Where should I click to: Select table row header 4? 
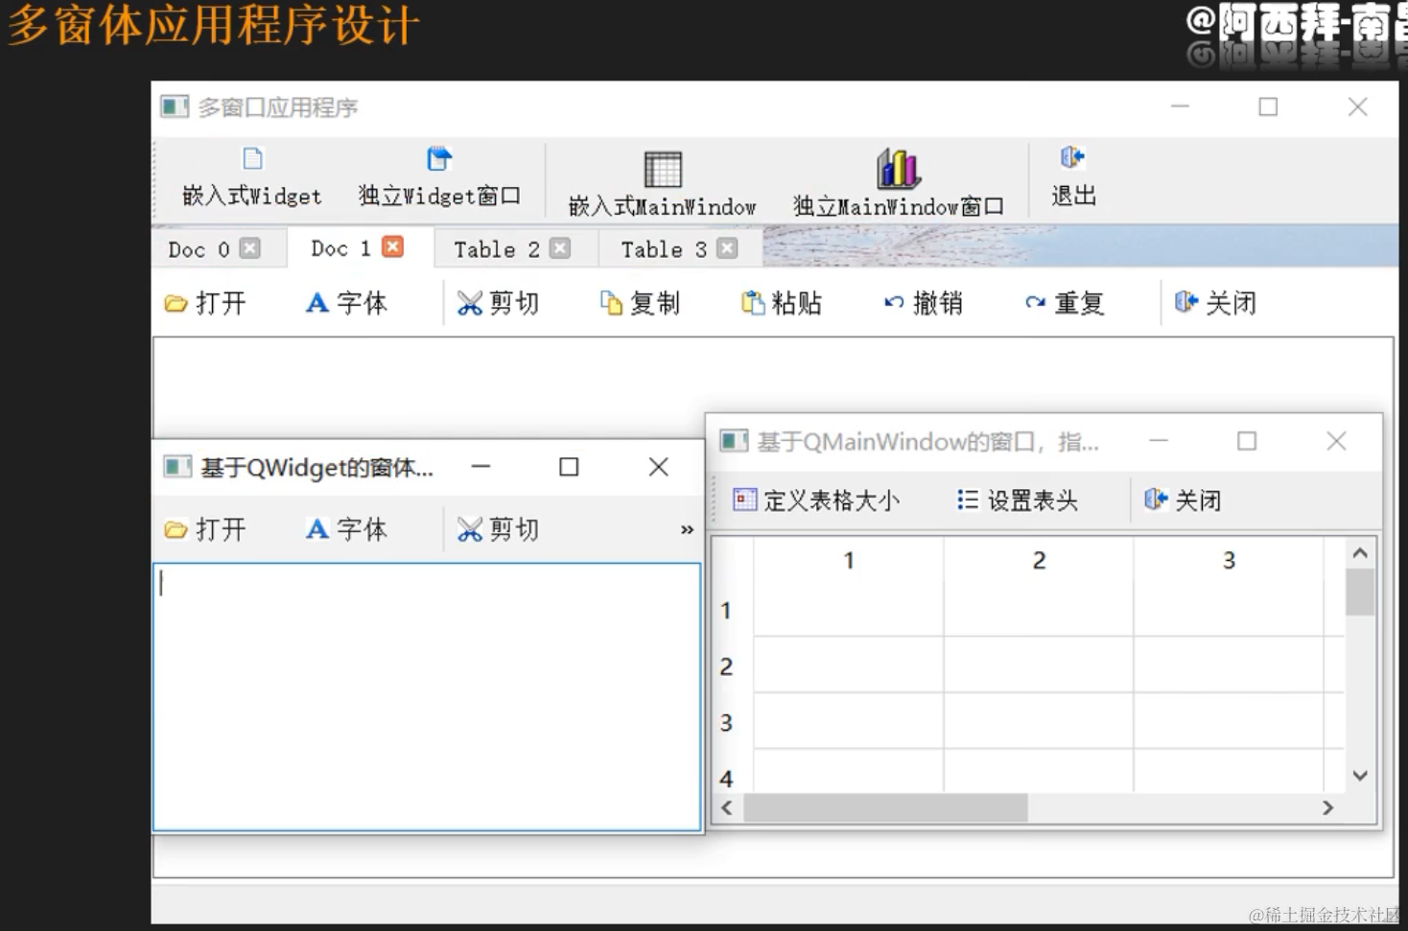tap(732, 773)
